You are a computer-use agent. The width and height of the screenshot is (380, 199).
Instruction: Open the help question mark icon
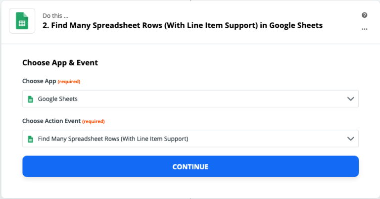coord(365,15)
